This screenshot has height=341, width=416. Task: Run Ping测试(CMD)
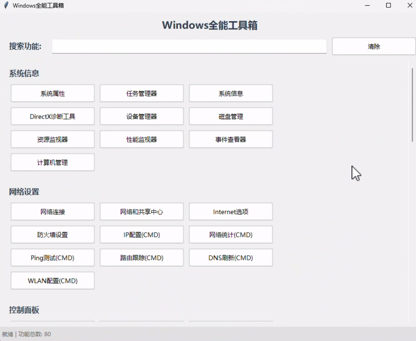[52, 258]
